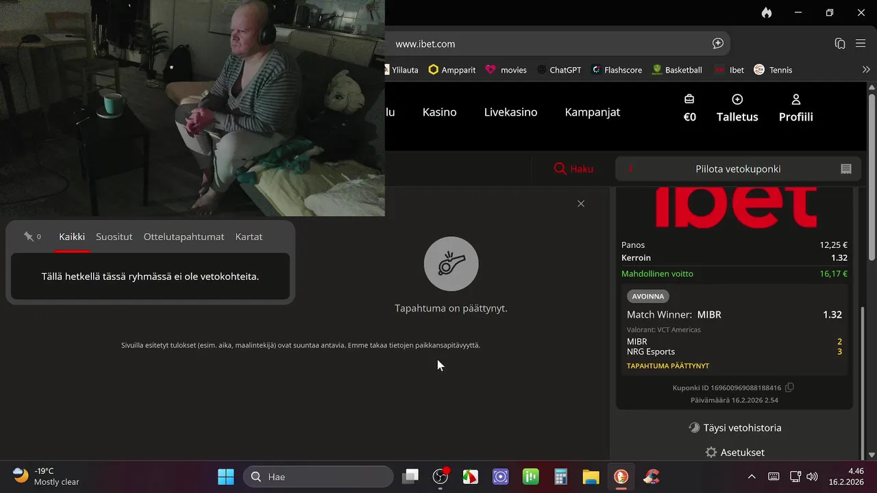The width and height of the screenshot is (877, 493).
Task: Show hidden system tray icons
Action: click(752, 477)
